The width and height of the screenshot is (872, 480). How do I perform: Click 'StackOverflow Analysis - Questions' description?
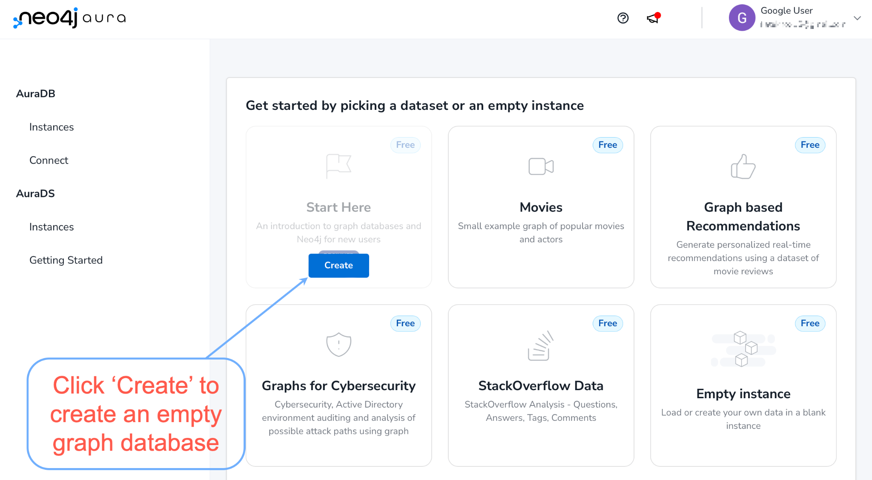point(541,411)
